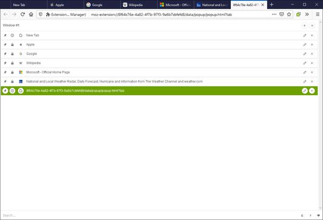Switch to the Wikipedia browser tab
The height and width of the screenshot is (220, 323).
pos(138,5)
